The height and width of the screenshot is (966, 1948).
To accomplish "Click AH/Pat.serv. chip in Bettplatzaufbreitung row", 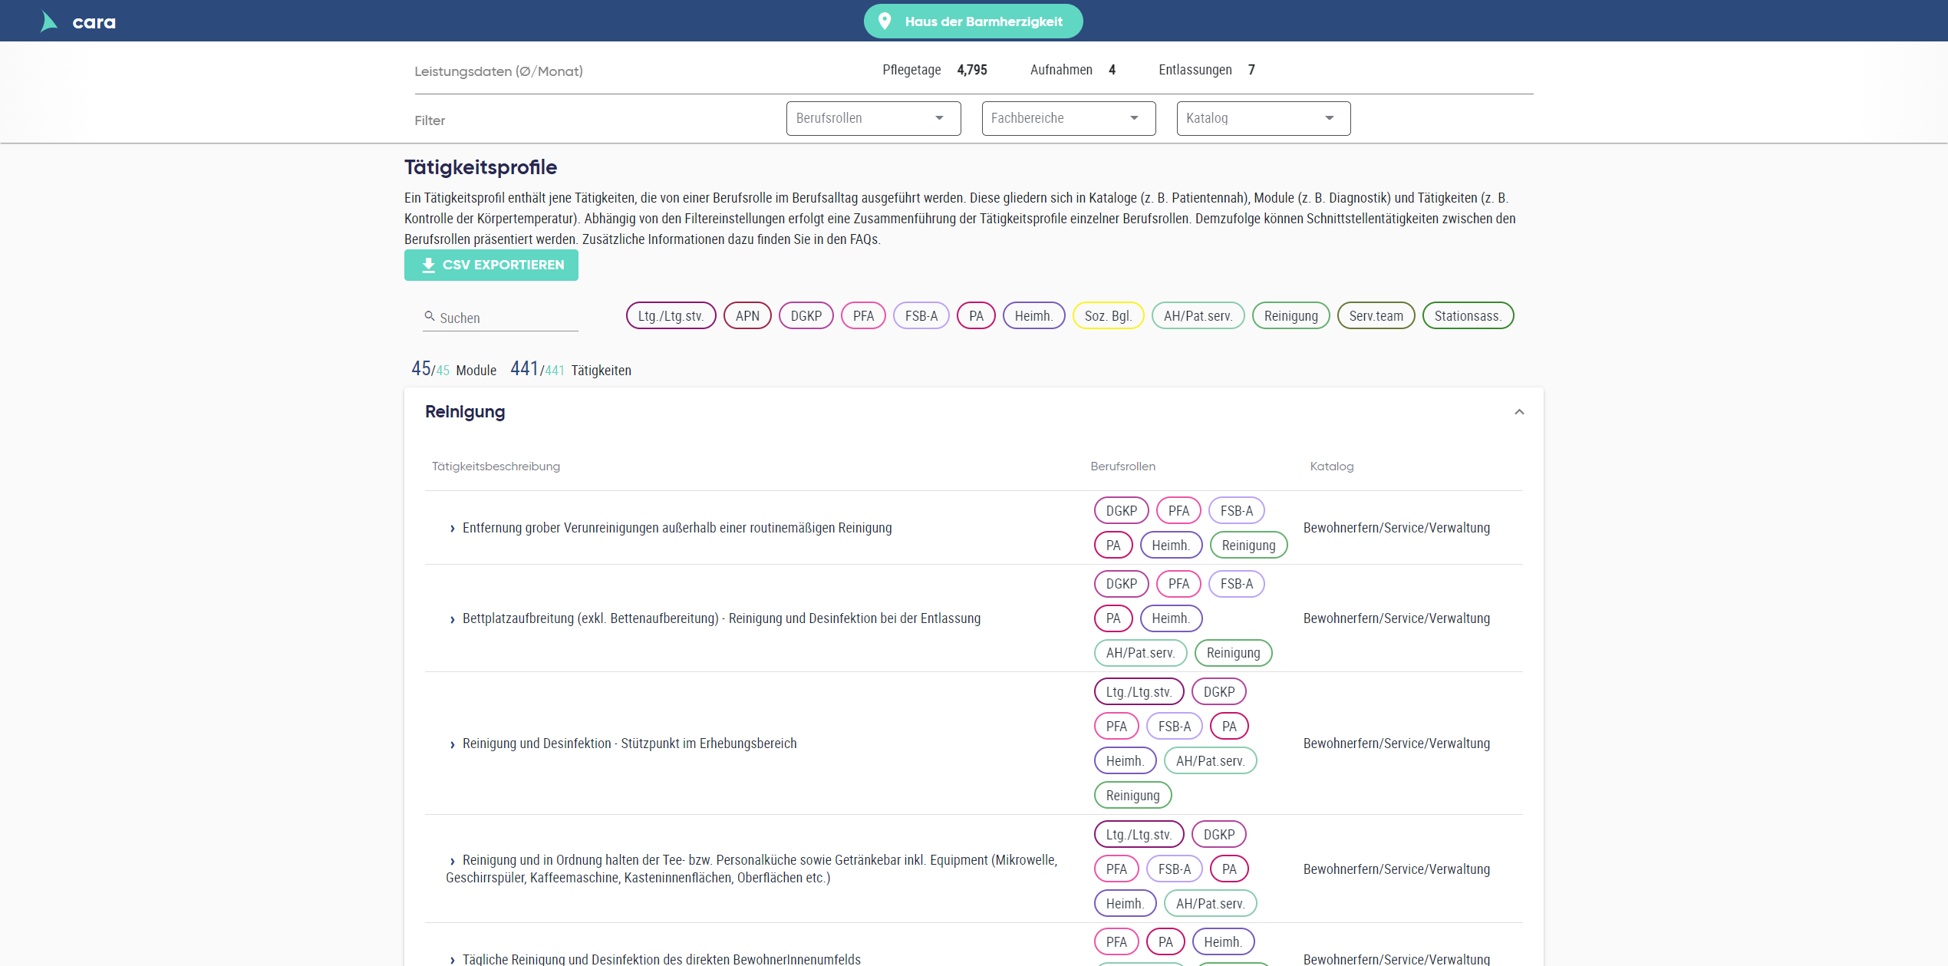I will pyautogui.click(x=1140, y=652).
